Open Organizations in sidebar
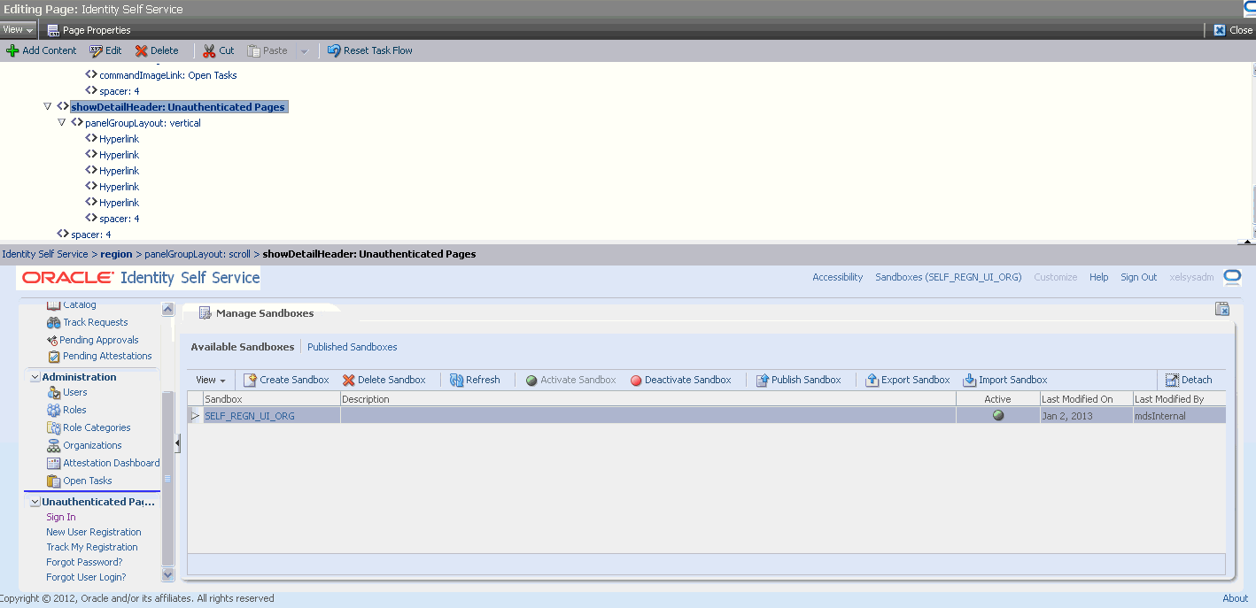The height and width of the screenshot is (608, 1256). pos(92,445)
